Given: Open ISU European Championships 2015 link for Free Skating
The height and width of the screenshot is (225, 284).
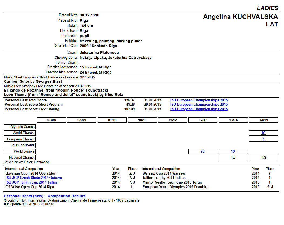Looking at the screenshot, I should (x=199, y=109).
